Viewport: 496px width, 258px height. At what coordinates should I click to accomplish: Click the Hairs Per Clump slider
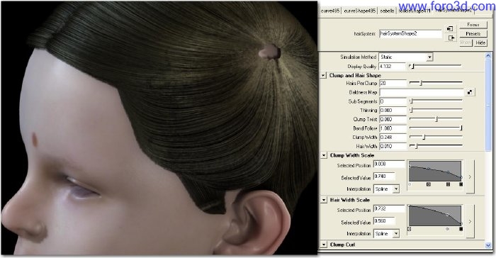[436, 83]
